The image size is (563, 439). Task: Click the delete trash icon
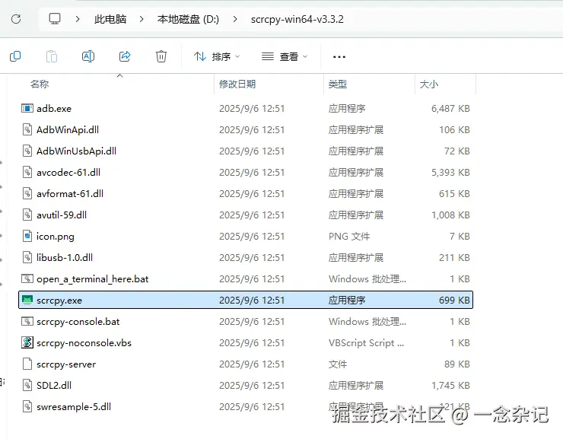pyautogui.click(x=161, y=56)
